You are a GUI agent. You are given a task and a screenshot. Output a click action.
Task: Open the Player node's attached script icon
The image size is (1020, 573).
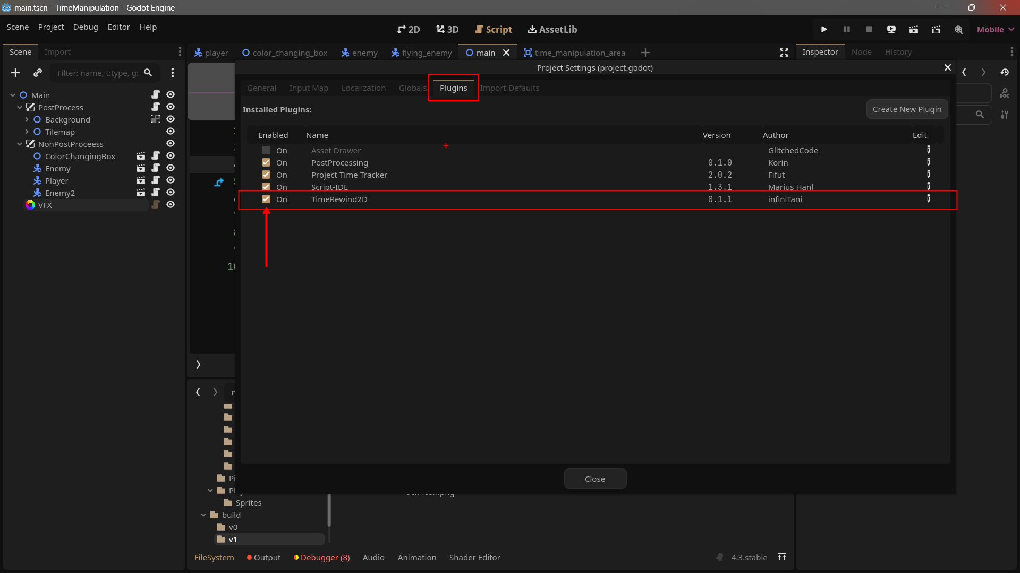pos(156,180)
